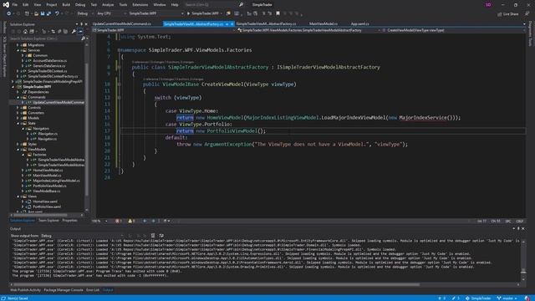535x301 pixels.
Task: Open Package Manager Console tab
Action: click(x=64, y=290)
